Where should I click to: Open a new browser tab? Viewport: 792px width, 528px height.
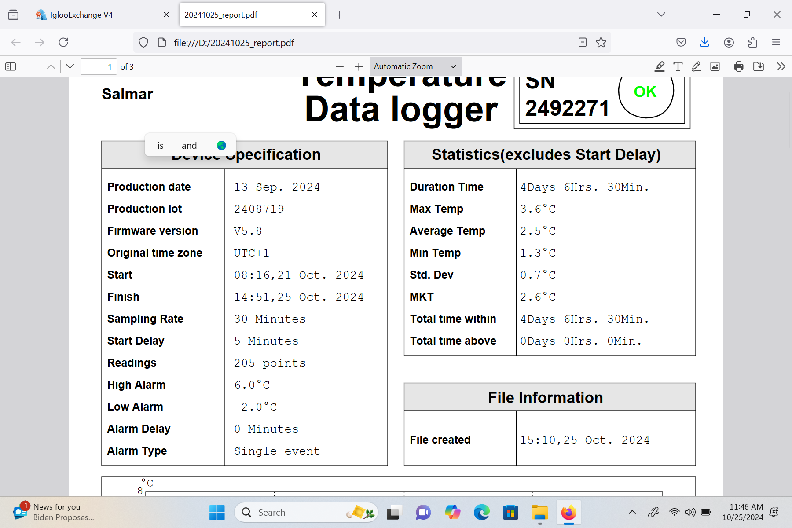pyautogui.click(x=339, y=15)
